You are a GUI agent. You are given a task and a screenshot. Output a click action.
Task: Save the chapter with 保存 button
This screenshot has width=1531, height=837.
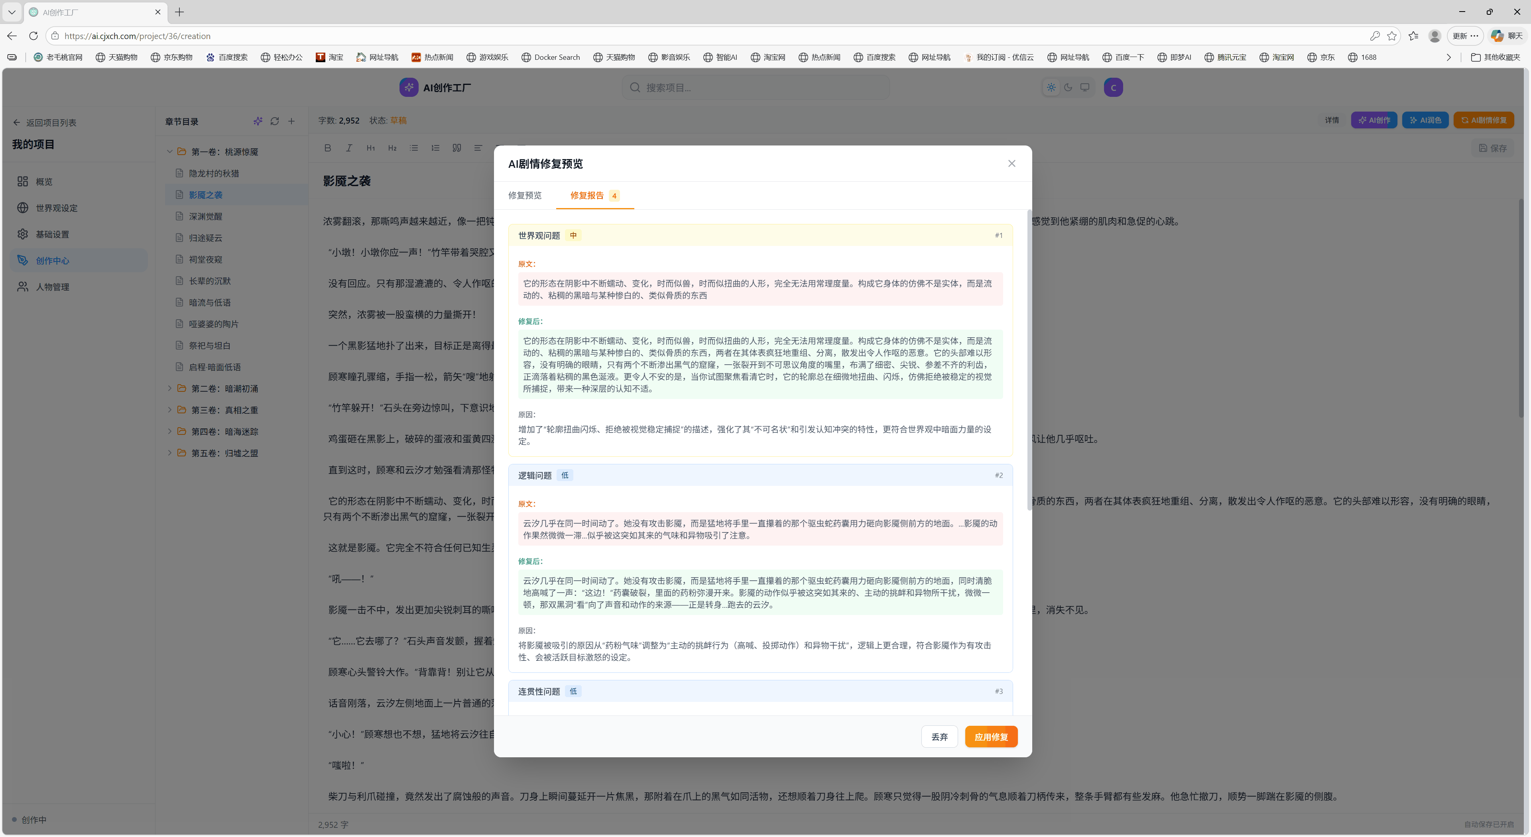(1492, 148)
